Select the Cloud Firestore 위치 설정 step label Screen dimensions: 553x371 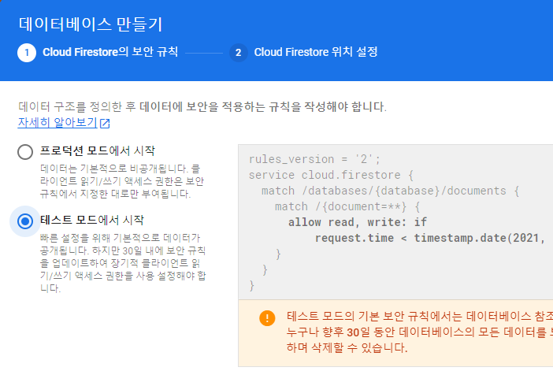316,52
